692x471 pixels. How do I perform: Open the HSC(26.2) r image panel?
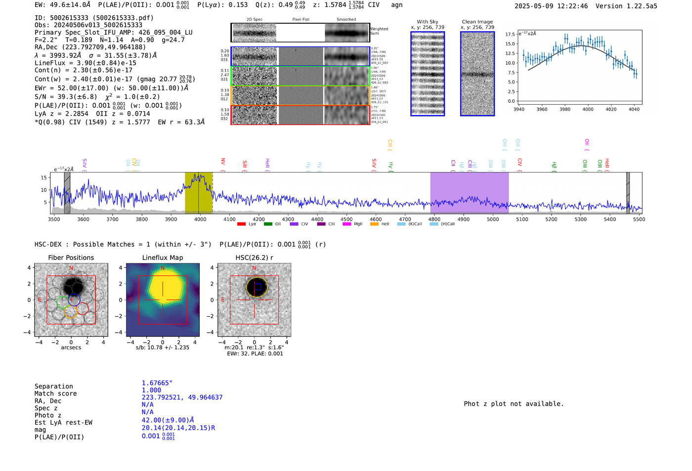coord(254,300)
